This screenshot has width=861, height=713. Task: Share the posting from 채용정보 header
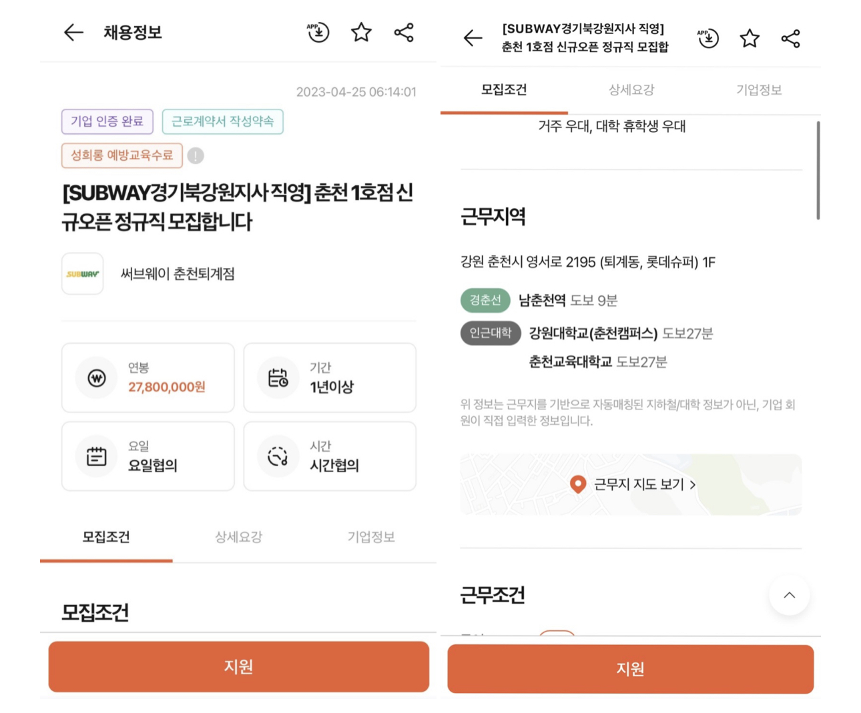click(404, 32)
